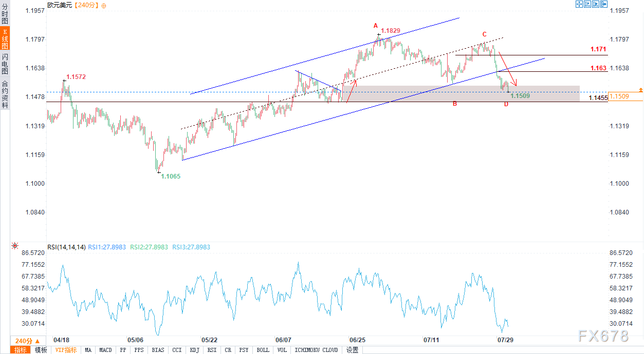Select the ICHIMOKU CLOUD indicator

coord(316,350)
